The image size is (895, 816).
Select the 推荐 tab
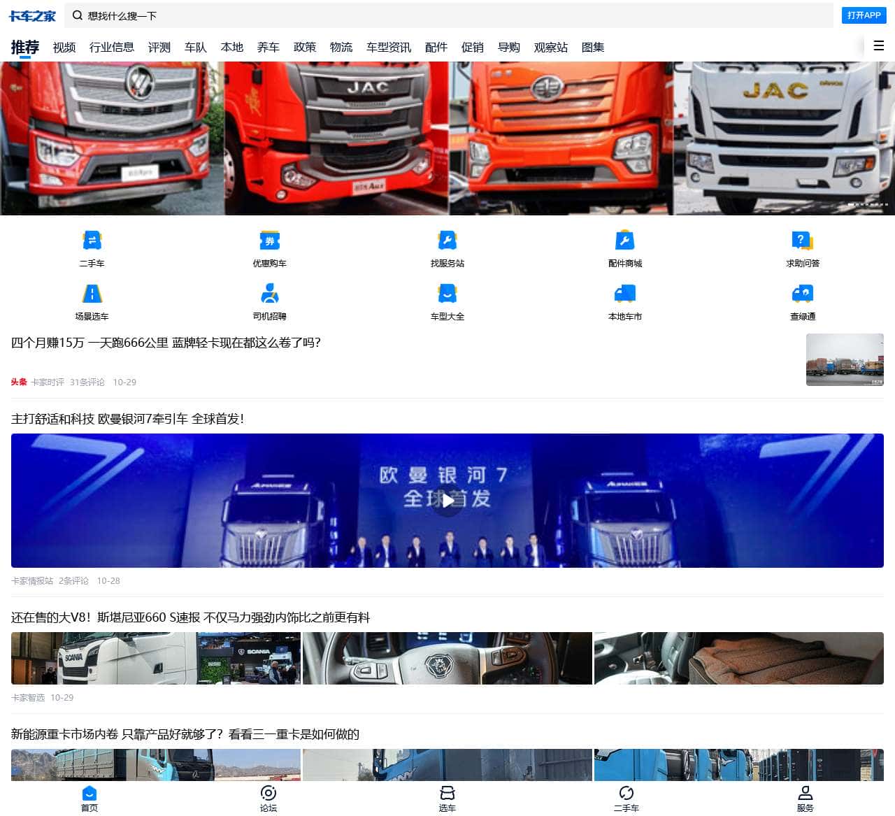point(25,47)
